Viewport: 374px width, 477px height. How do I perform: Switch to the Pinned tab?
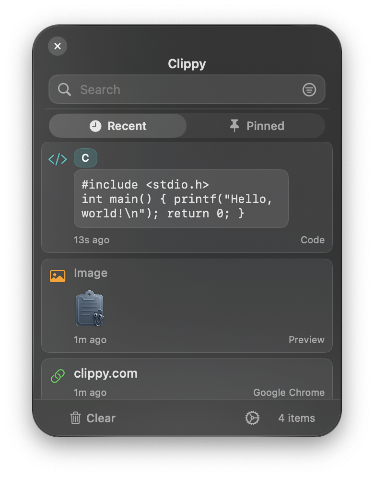pos(257,126)
